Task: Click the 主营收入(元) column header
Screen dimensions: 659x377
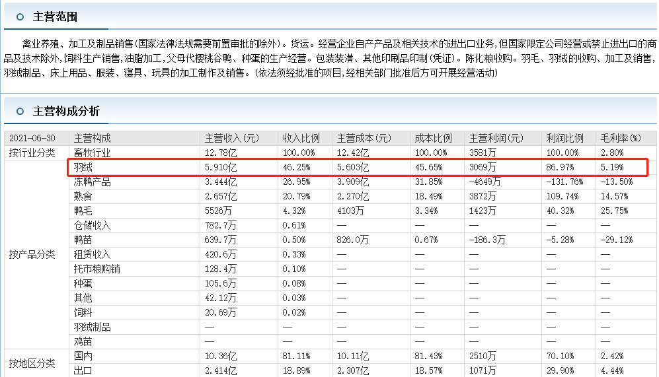Action: point(232,138)
